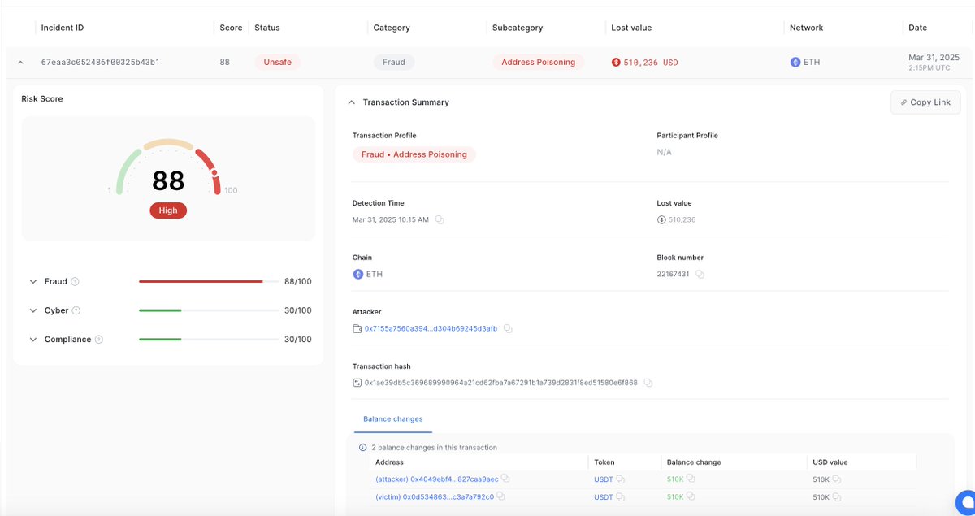Sort by Network column header

[x=807, y=28]
